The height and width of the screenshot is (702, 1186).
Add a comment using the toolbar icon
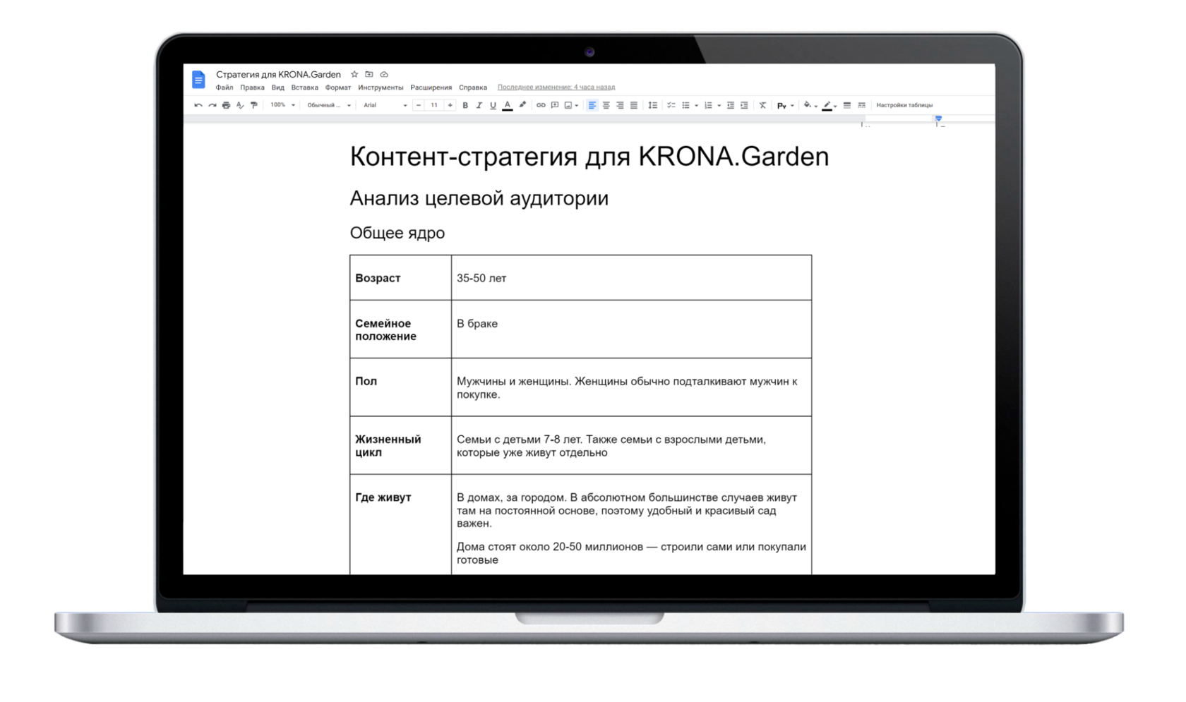click(x=555, y=105)
